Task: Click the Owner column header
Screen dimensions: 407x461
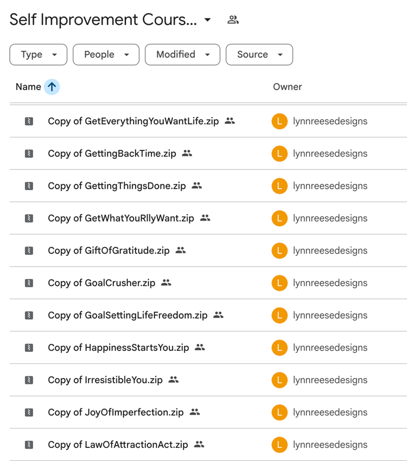Action: pos(287,87)
